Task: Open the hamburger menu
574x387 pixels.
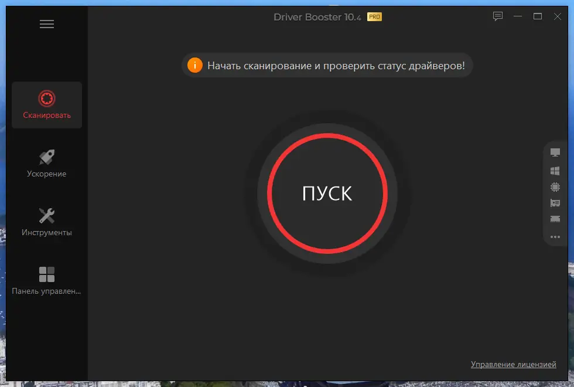Action: coord(46,23)
